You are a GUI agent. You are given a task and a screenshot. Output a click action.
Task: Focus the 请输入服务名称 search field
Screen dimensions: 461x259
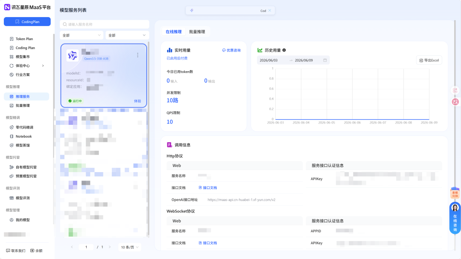coord(105,24)
